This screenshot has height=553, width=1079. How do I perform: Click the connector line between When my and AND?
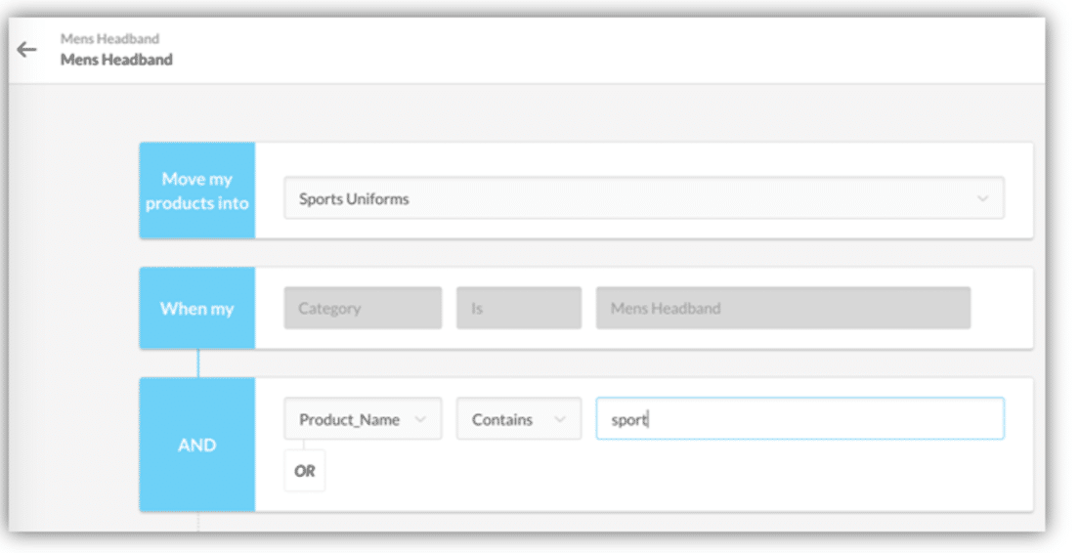click(198, 363)
